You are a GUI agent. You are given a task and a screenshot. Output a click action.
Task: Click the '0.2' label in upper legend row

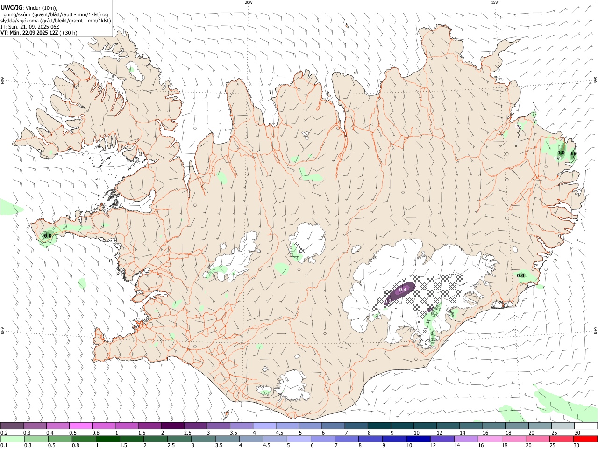point(4,433)
